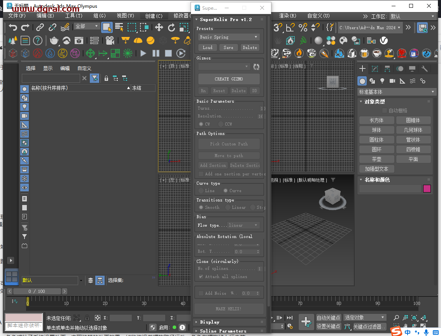The image size is (441, 336).
Task: Select the Curve radio option
Action: tap(225, 191)
